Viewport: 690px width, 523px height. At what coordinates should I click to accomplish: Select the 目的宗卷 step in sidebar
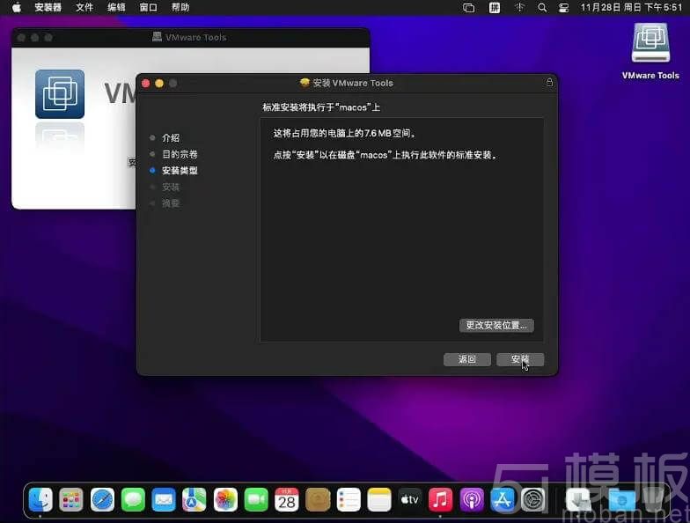point(180,154)
